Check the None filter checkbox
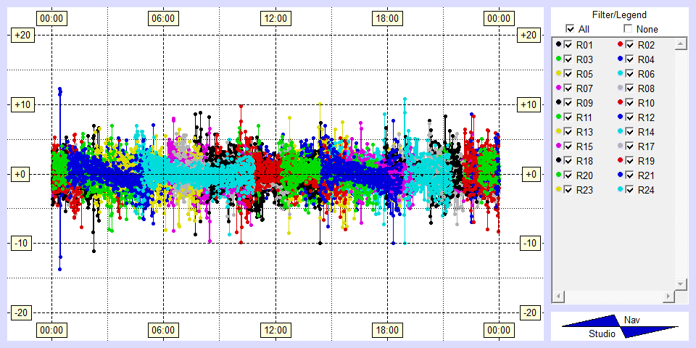This screenshot has width=696, height=348. 629,29
